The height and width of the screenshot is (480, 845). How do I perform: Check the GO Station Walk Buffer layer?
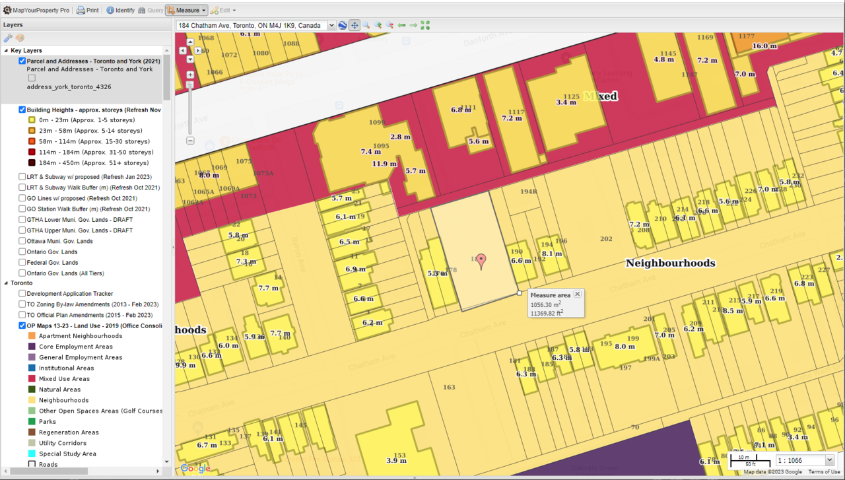(x=22, y=209)
